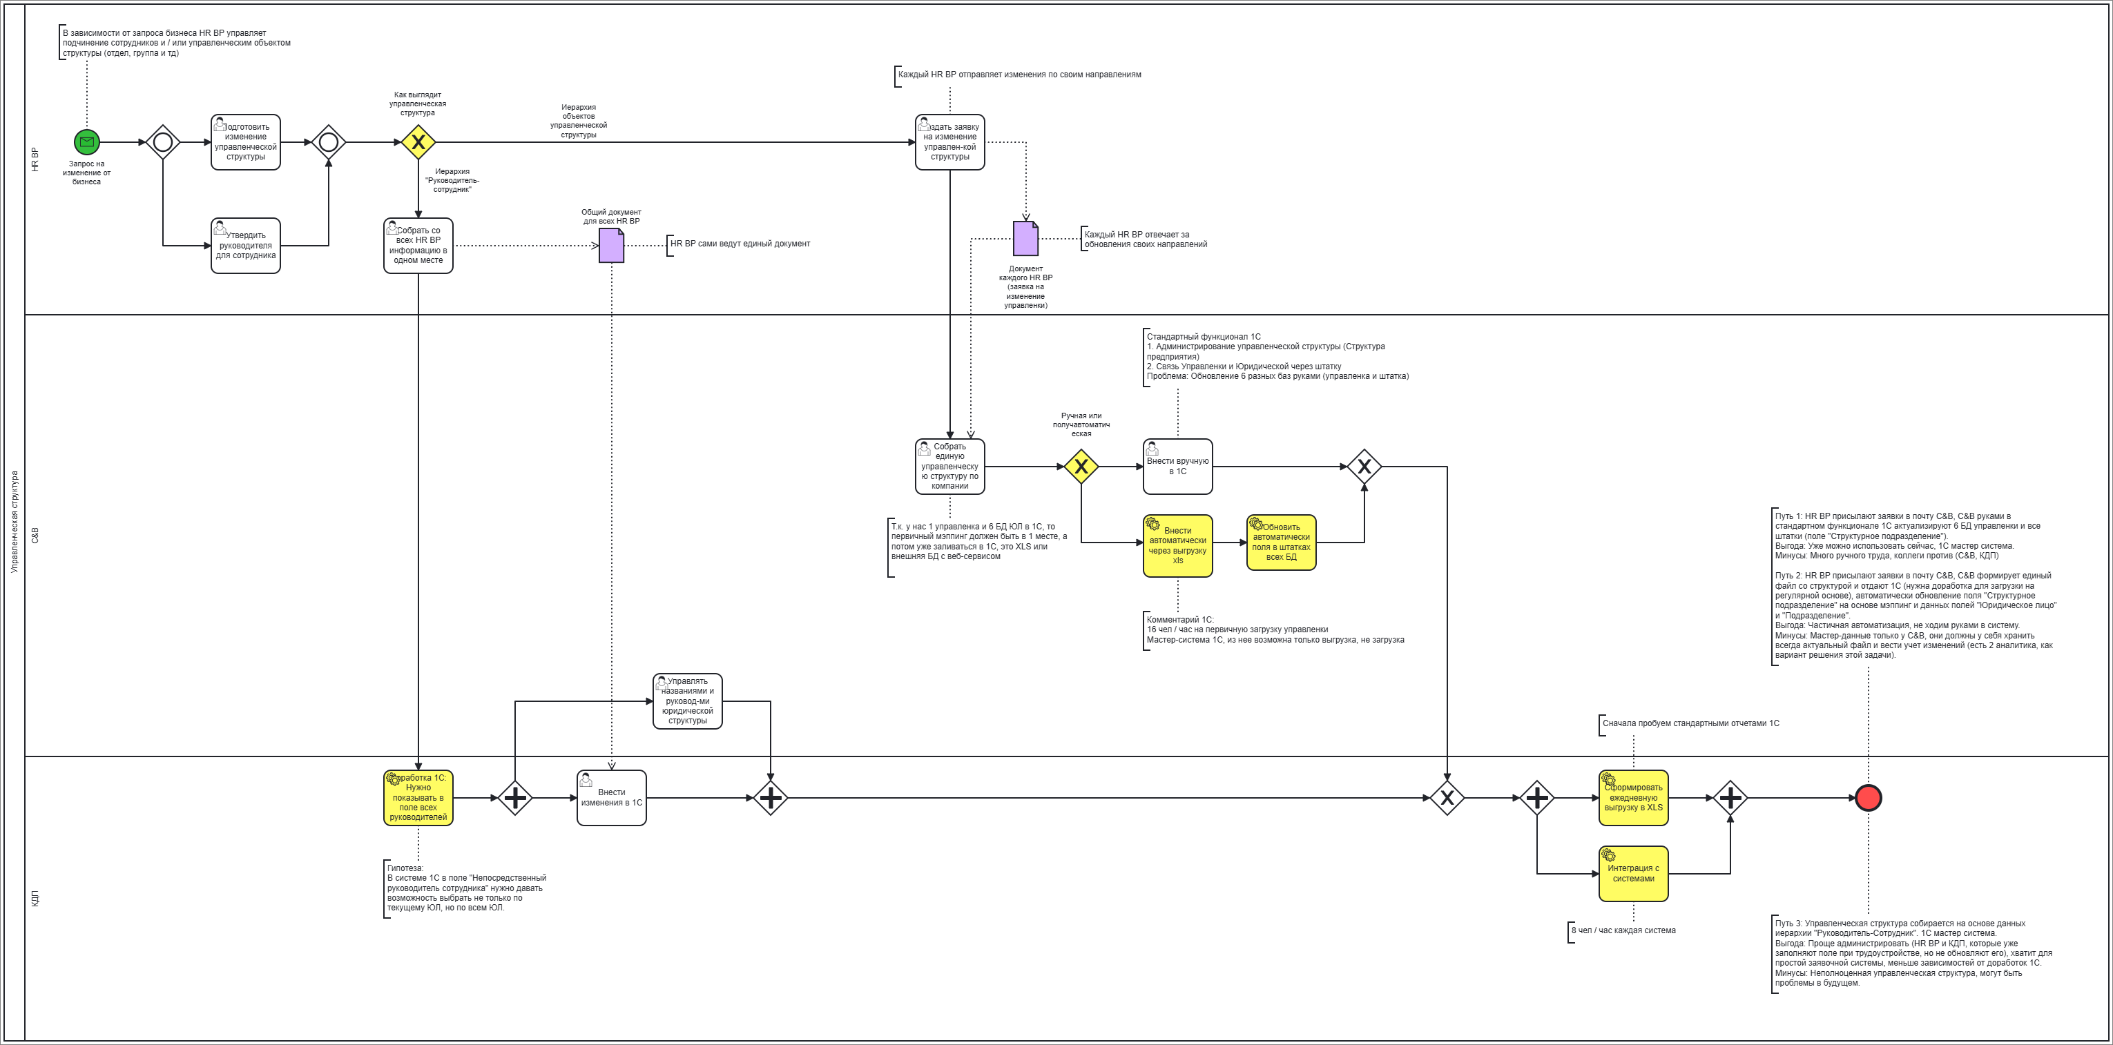2113x1045 pixels.
Task: Click yellow task 'Интеграция с системами'
Action: (x=1633, y=874)
